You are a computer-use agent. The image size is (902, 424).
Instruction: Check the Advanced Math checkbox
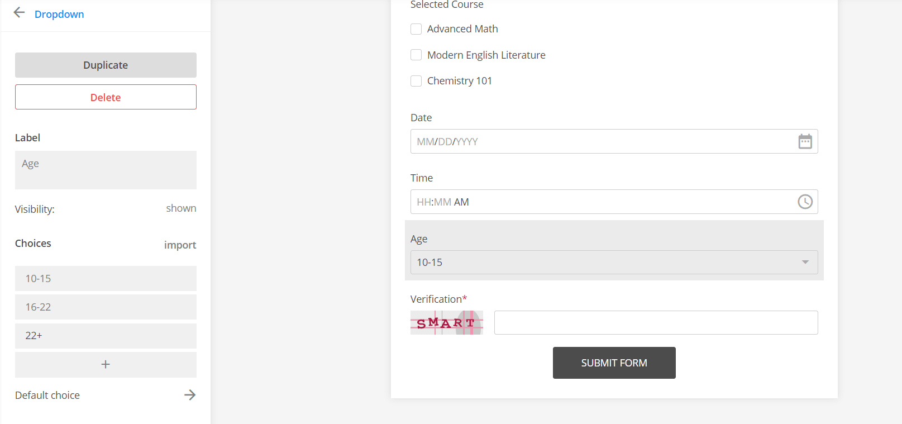tap(416, 28)
